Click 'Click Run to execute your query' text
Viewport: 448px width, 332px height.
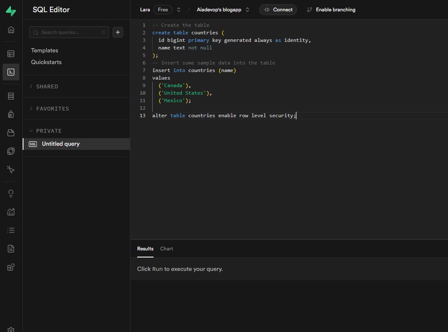pyautogui.click(x=180, y=269)
